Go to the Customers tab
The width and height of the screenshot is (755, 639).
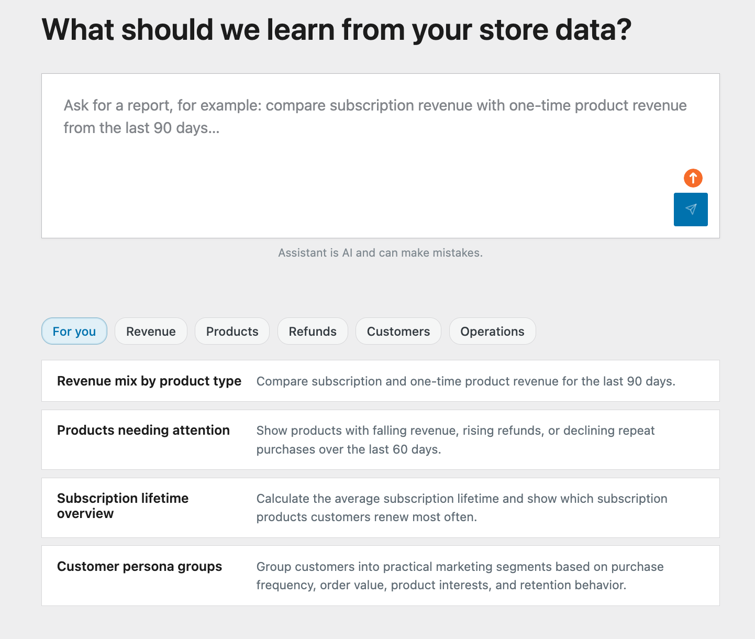pos(398,331)
